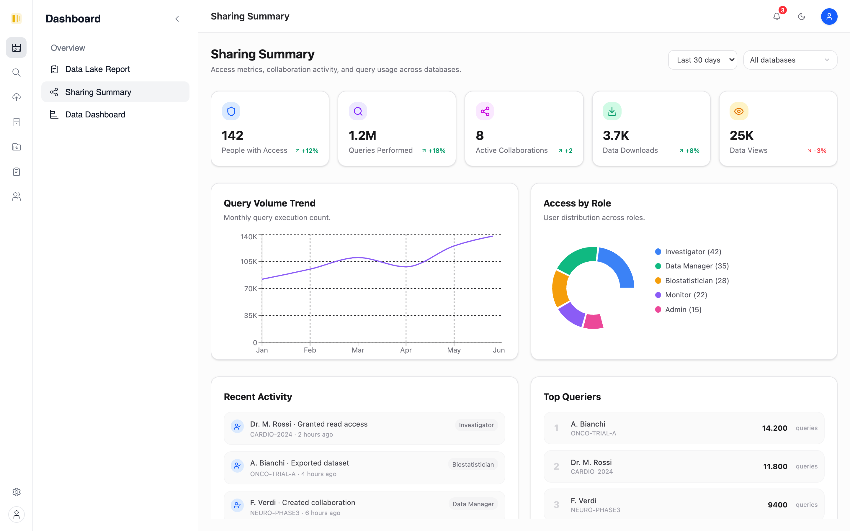Open A. Bianchi exported dataset activity row
The width and height of the screenshot is (850, 531).
pos(364,468)
